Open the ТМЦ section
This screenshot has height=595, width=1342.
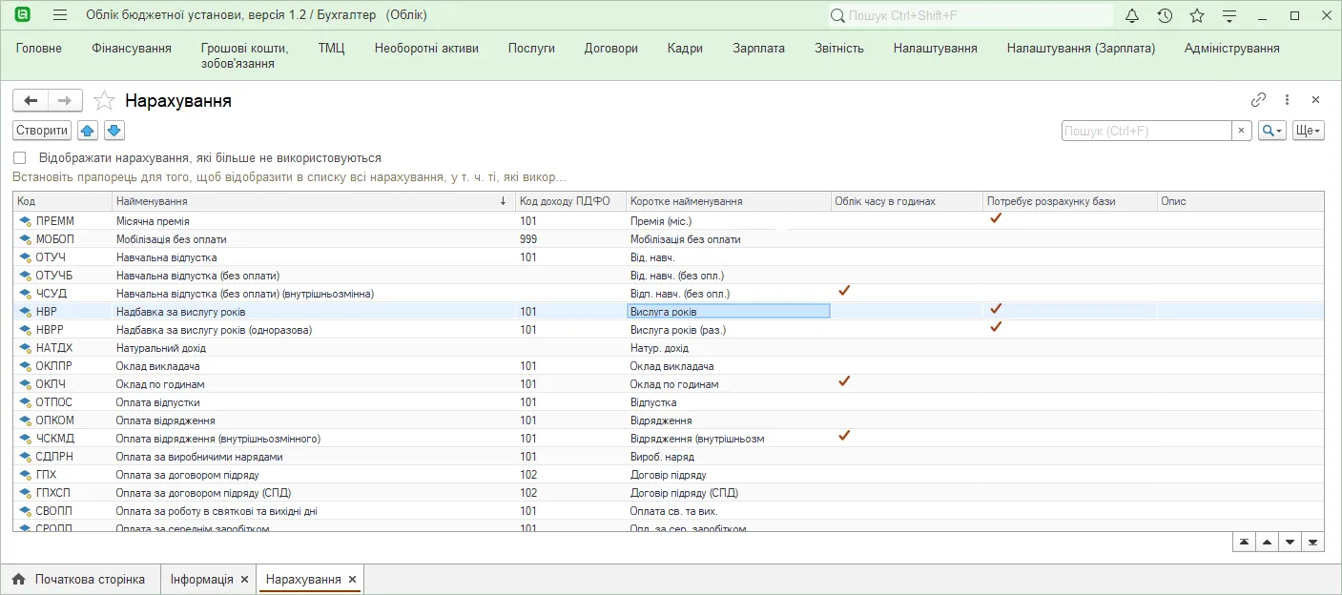tap(332, 49)
